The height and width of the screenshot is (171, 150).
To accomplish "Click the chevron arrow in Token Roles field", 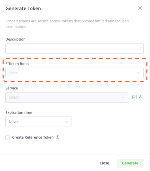I will coord(138,73).
